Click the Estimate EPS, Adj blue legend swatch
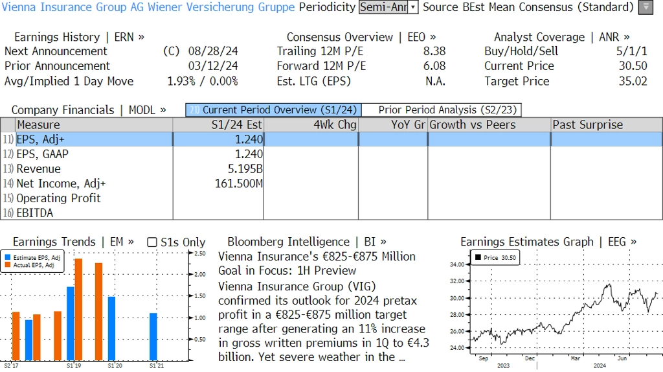The image size is (663, 372). pyautogui.click(x=8, y=257)
